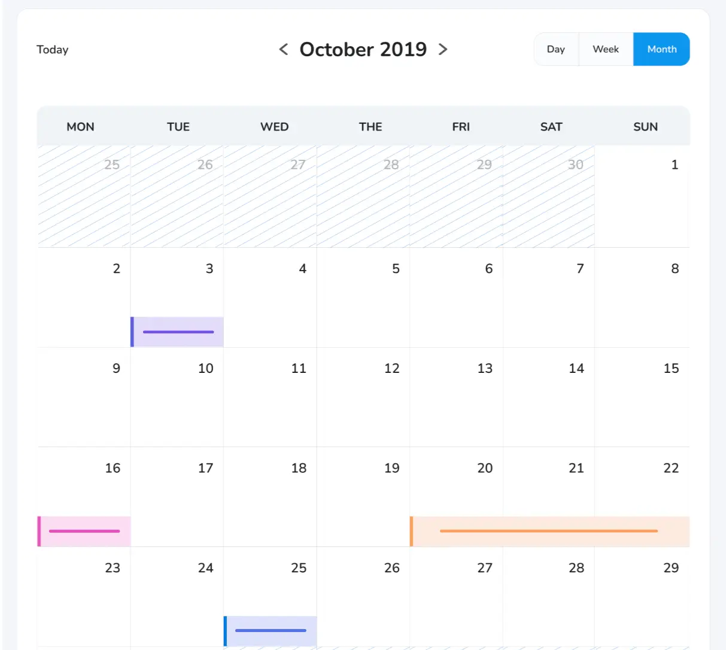Switch to Day view
Viewport: 726px width, 650px height.
tap(555, 49)
